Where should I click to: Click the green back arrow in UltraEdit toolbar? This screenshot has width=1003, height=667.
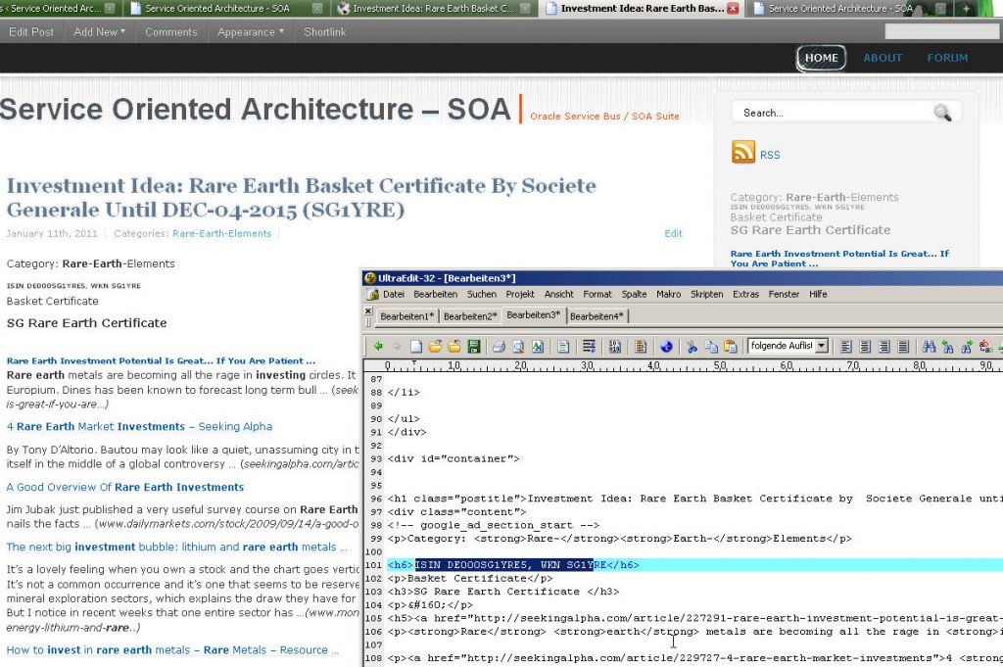click(x=378, y=346)
